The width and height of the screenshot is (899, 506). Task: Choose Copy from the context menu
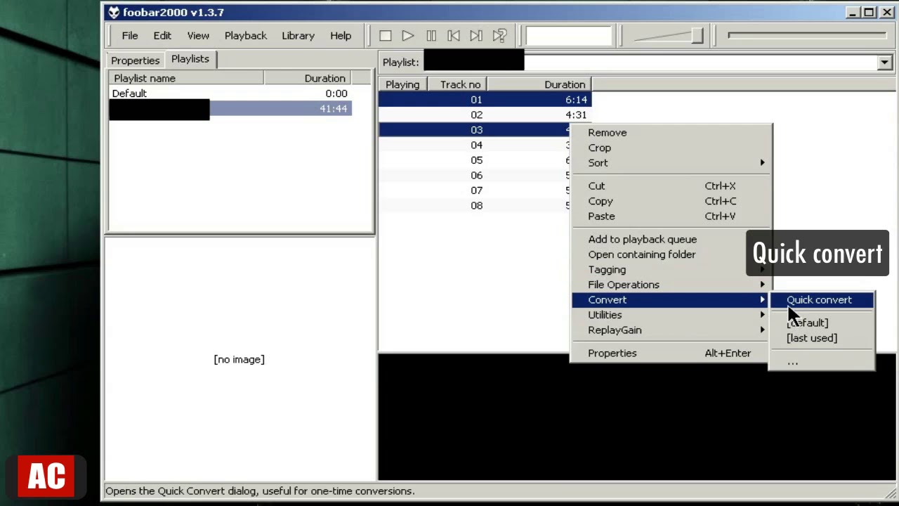click(x=671, y=201)
